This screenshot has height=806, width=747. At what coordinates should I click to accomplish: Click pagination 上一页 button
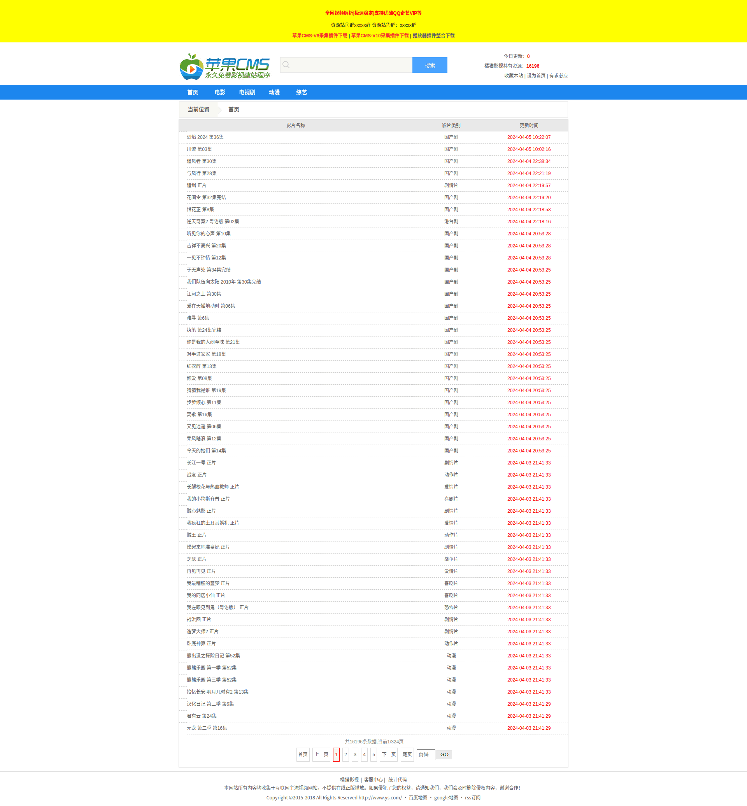point(321,755)
